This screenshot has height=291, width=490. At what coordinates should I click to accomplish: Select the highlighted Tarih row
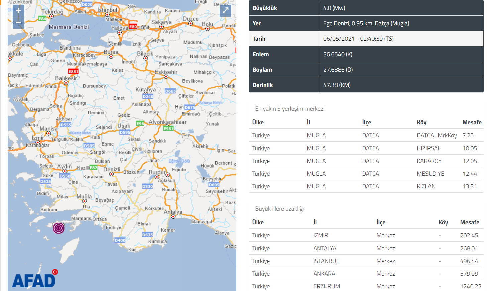(366, 39)
